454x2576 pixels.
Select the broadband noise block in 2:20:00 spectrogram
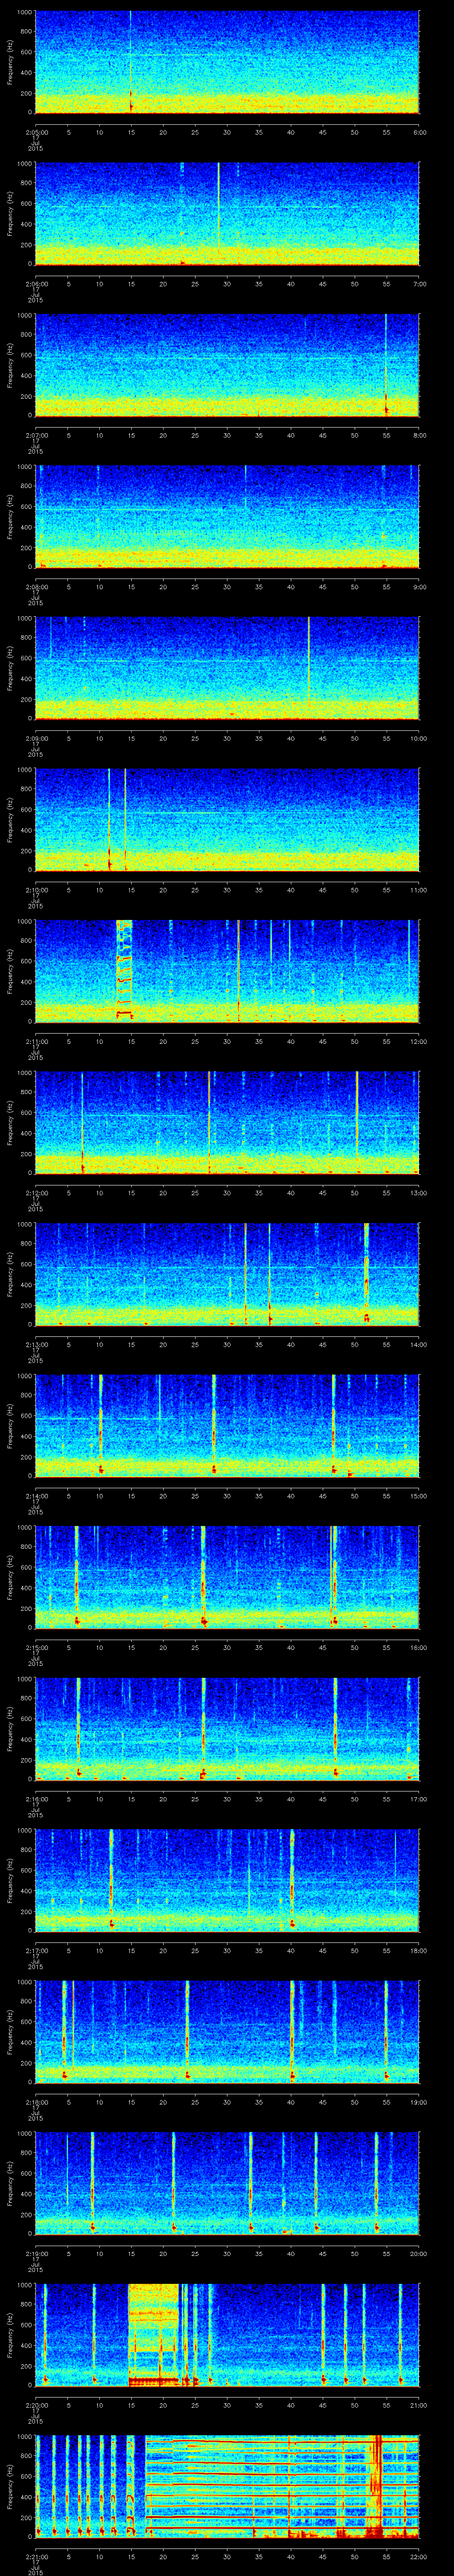[154, 2335]
